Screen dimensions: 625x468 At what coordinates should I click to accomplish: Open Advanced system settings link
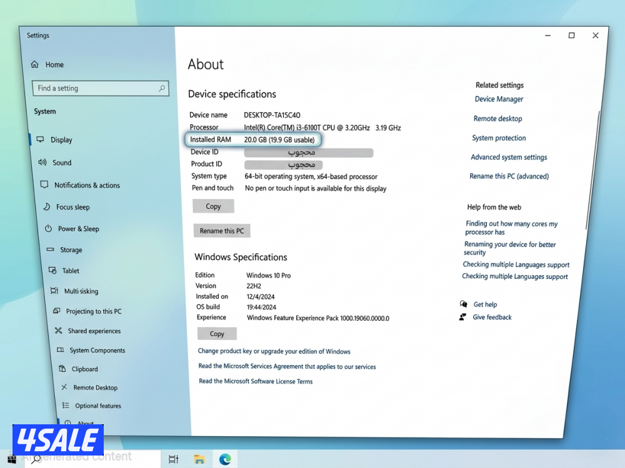click(508, 157)
